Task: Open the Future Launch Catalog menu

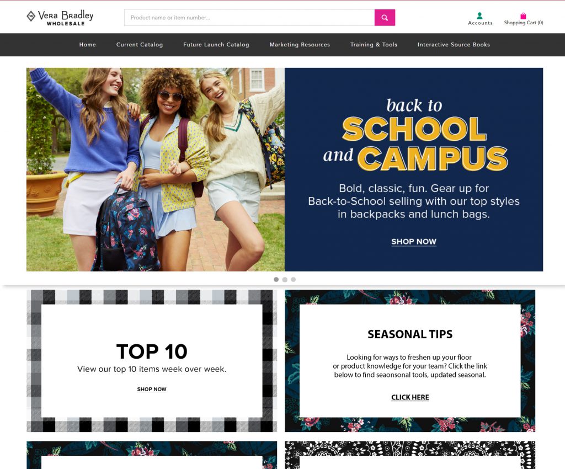Action: [216, 45]
